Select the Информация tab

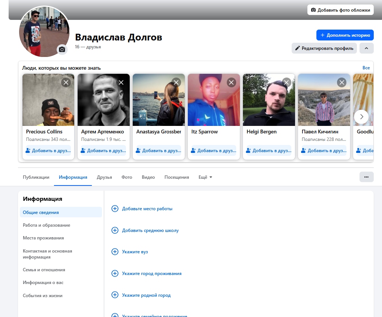[x=73, y=177]
